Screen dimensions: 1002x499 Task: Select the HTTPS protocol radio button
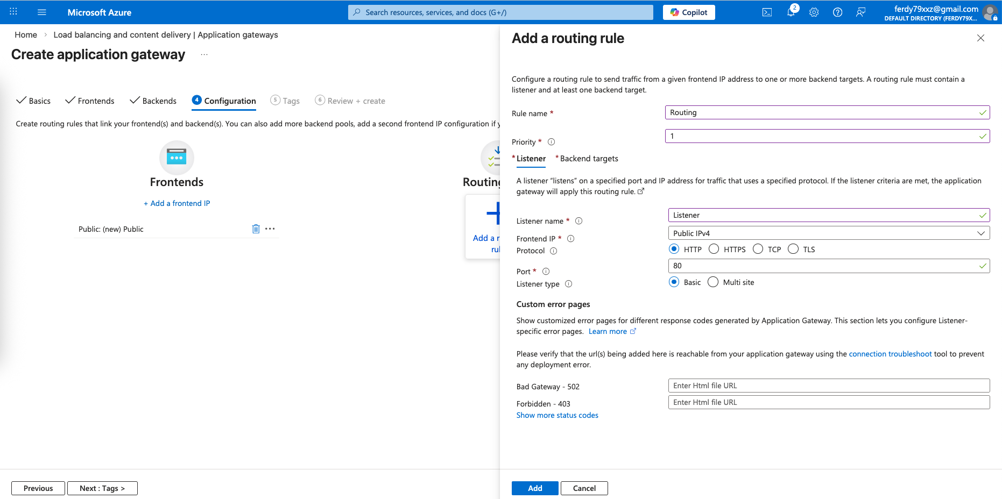[714, 249]
